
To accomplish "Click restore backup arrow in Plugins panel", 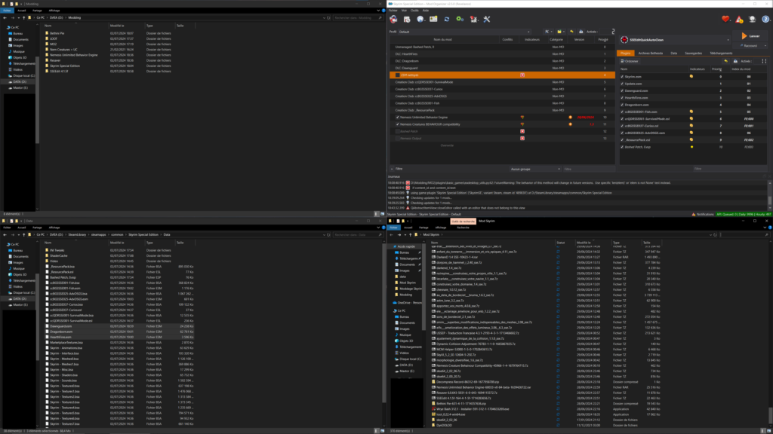I will tap(725, 61).
